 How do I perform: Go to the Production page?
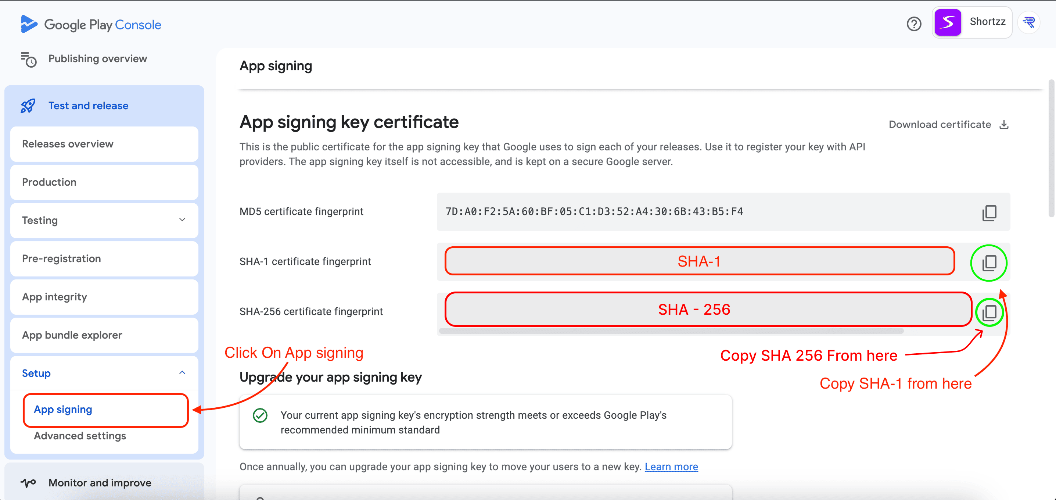click(49, 182)
